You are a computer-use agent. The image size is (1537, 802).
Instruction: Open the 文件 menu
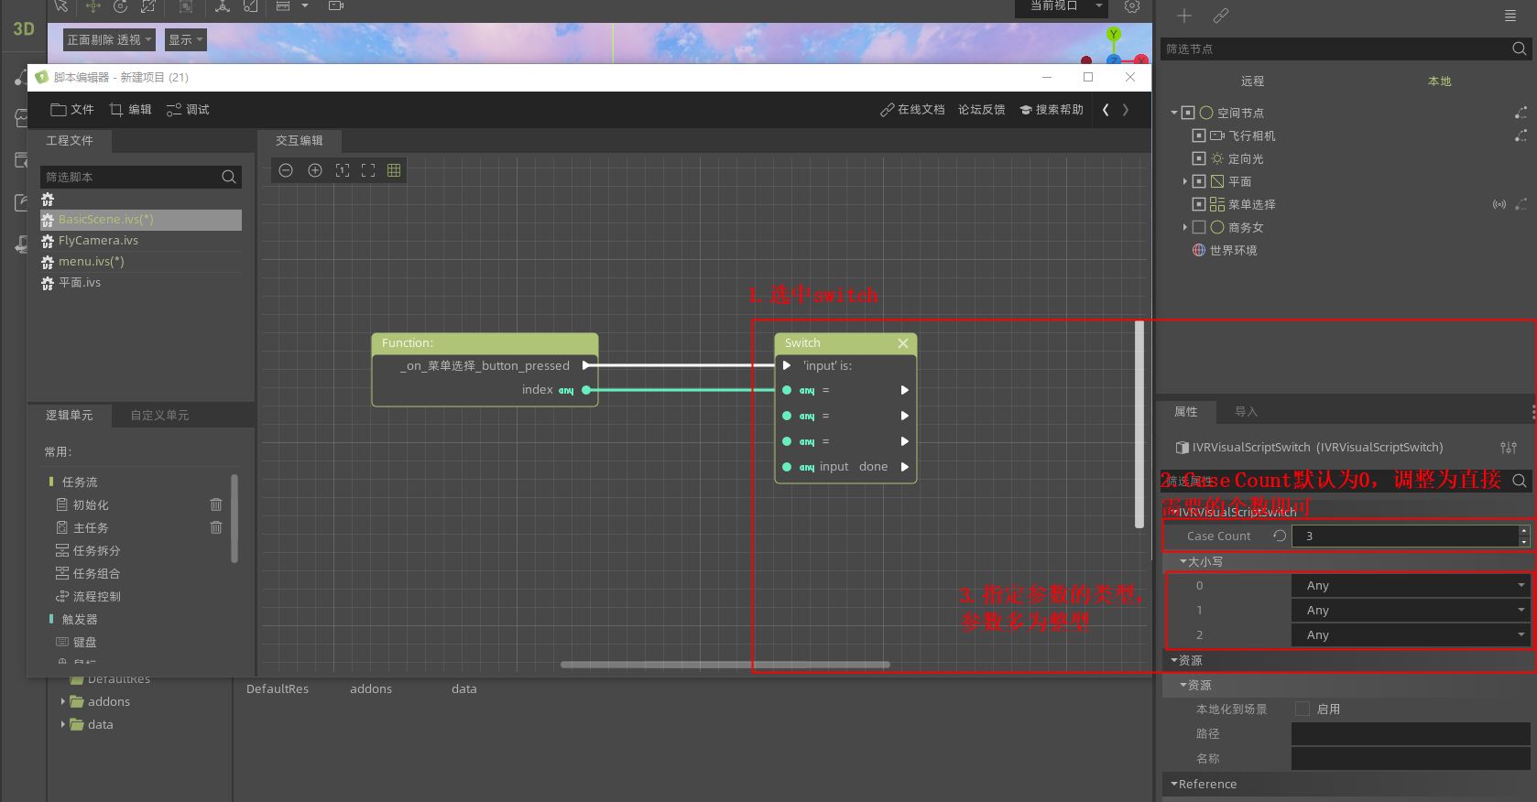coord(72,110)
